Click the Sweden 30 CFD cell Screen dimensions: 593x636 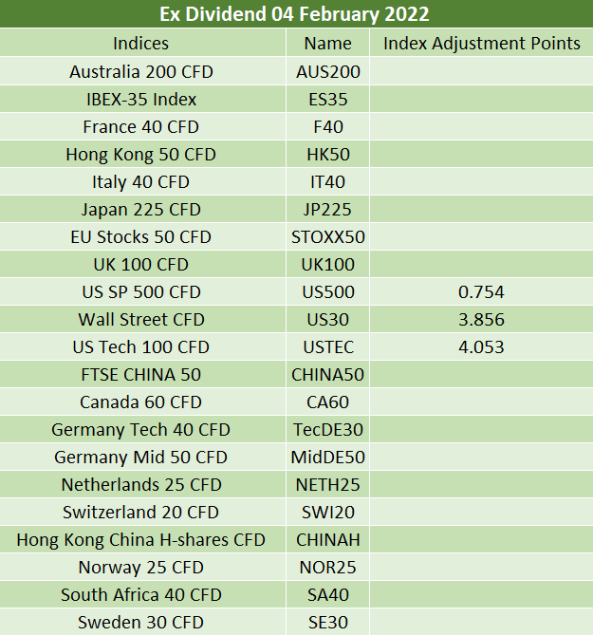pos(141,623)
